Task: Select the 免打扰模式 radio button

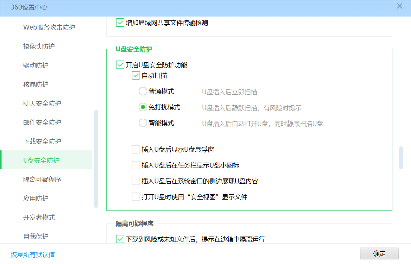Action: [143, 107]
